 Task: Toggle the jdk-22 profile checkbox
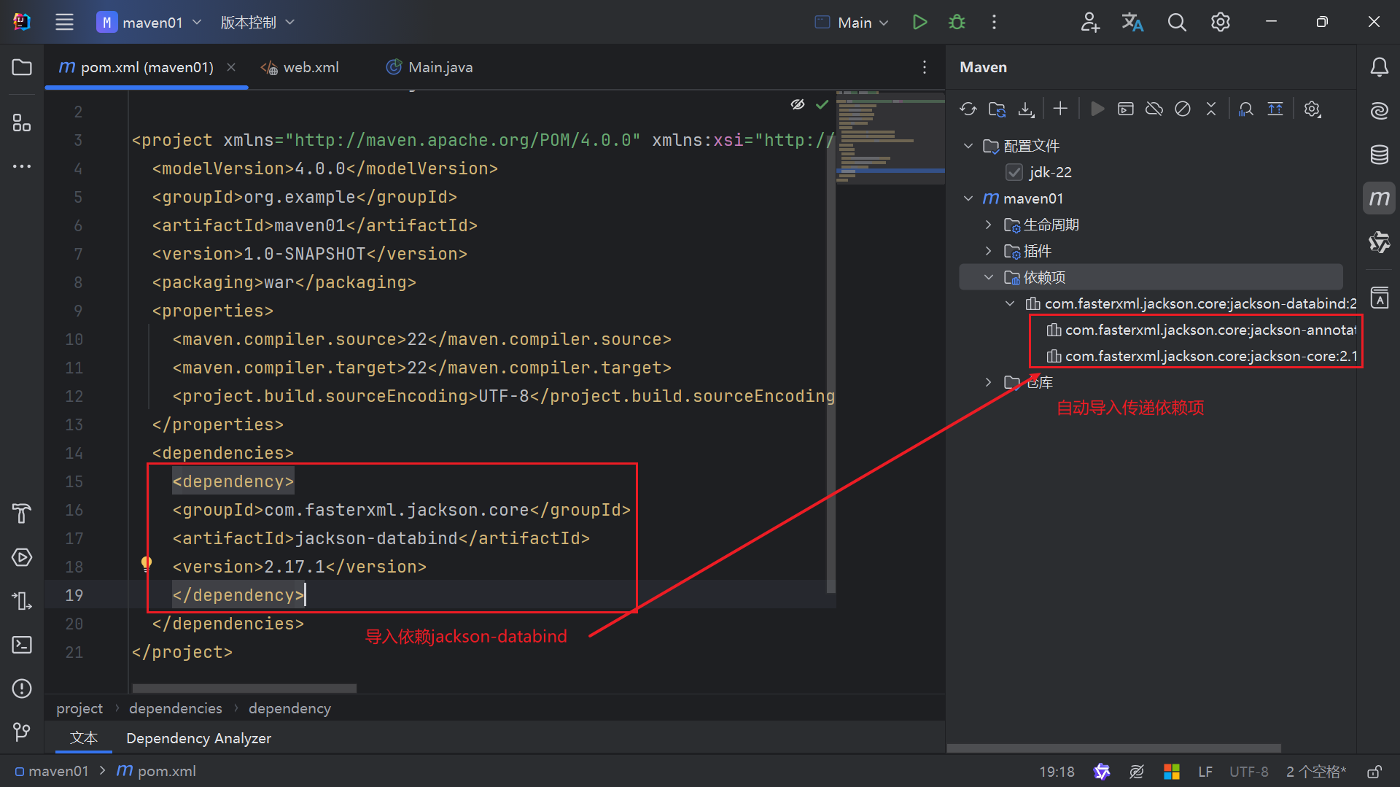pos(1014,172)
